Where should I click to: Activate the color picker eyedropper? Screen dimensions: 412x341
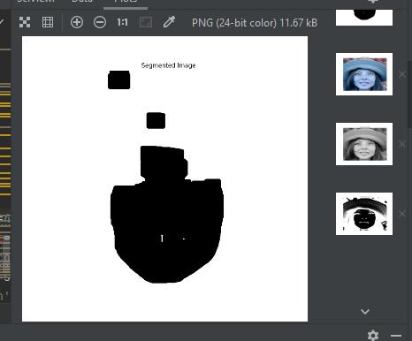[x=169, y=22]
